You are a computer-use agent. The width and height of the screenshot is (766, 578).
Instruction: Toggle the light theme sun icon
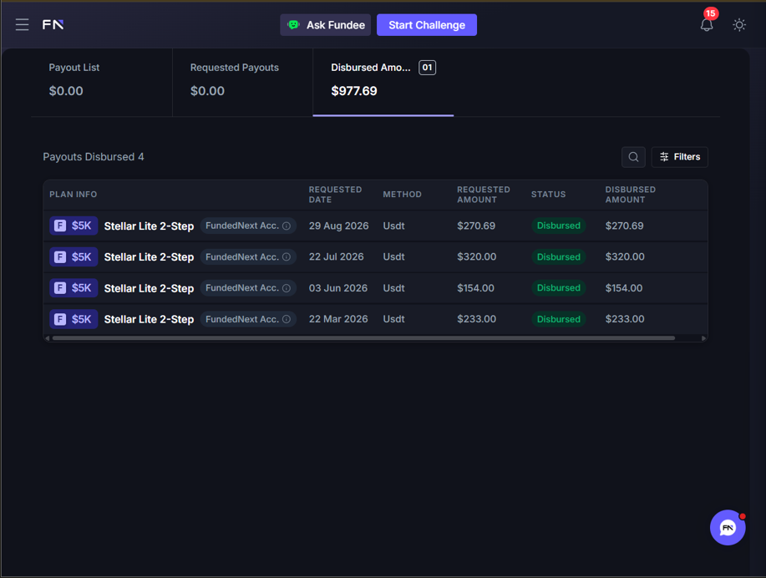(739, 25)
